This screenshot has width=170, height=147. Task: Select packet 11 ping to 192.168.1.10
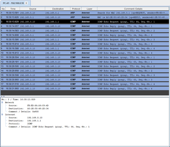click(85, 57)
